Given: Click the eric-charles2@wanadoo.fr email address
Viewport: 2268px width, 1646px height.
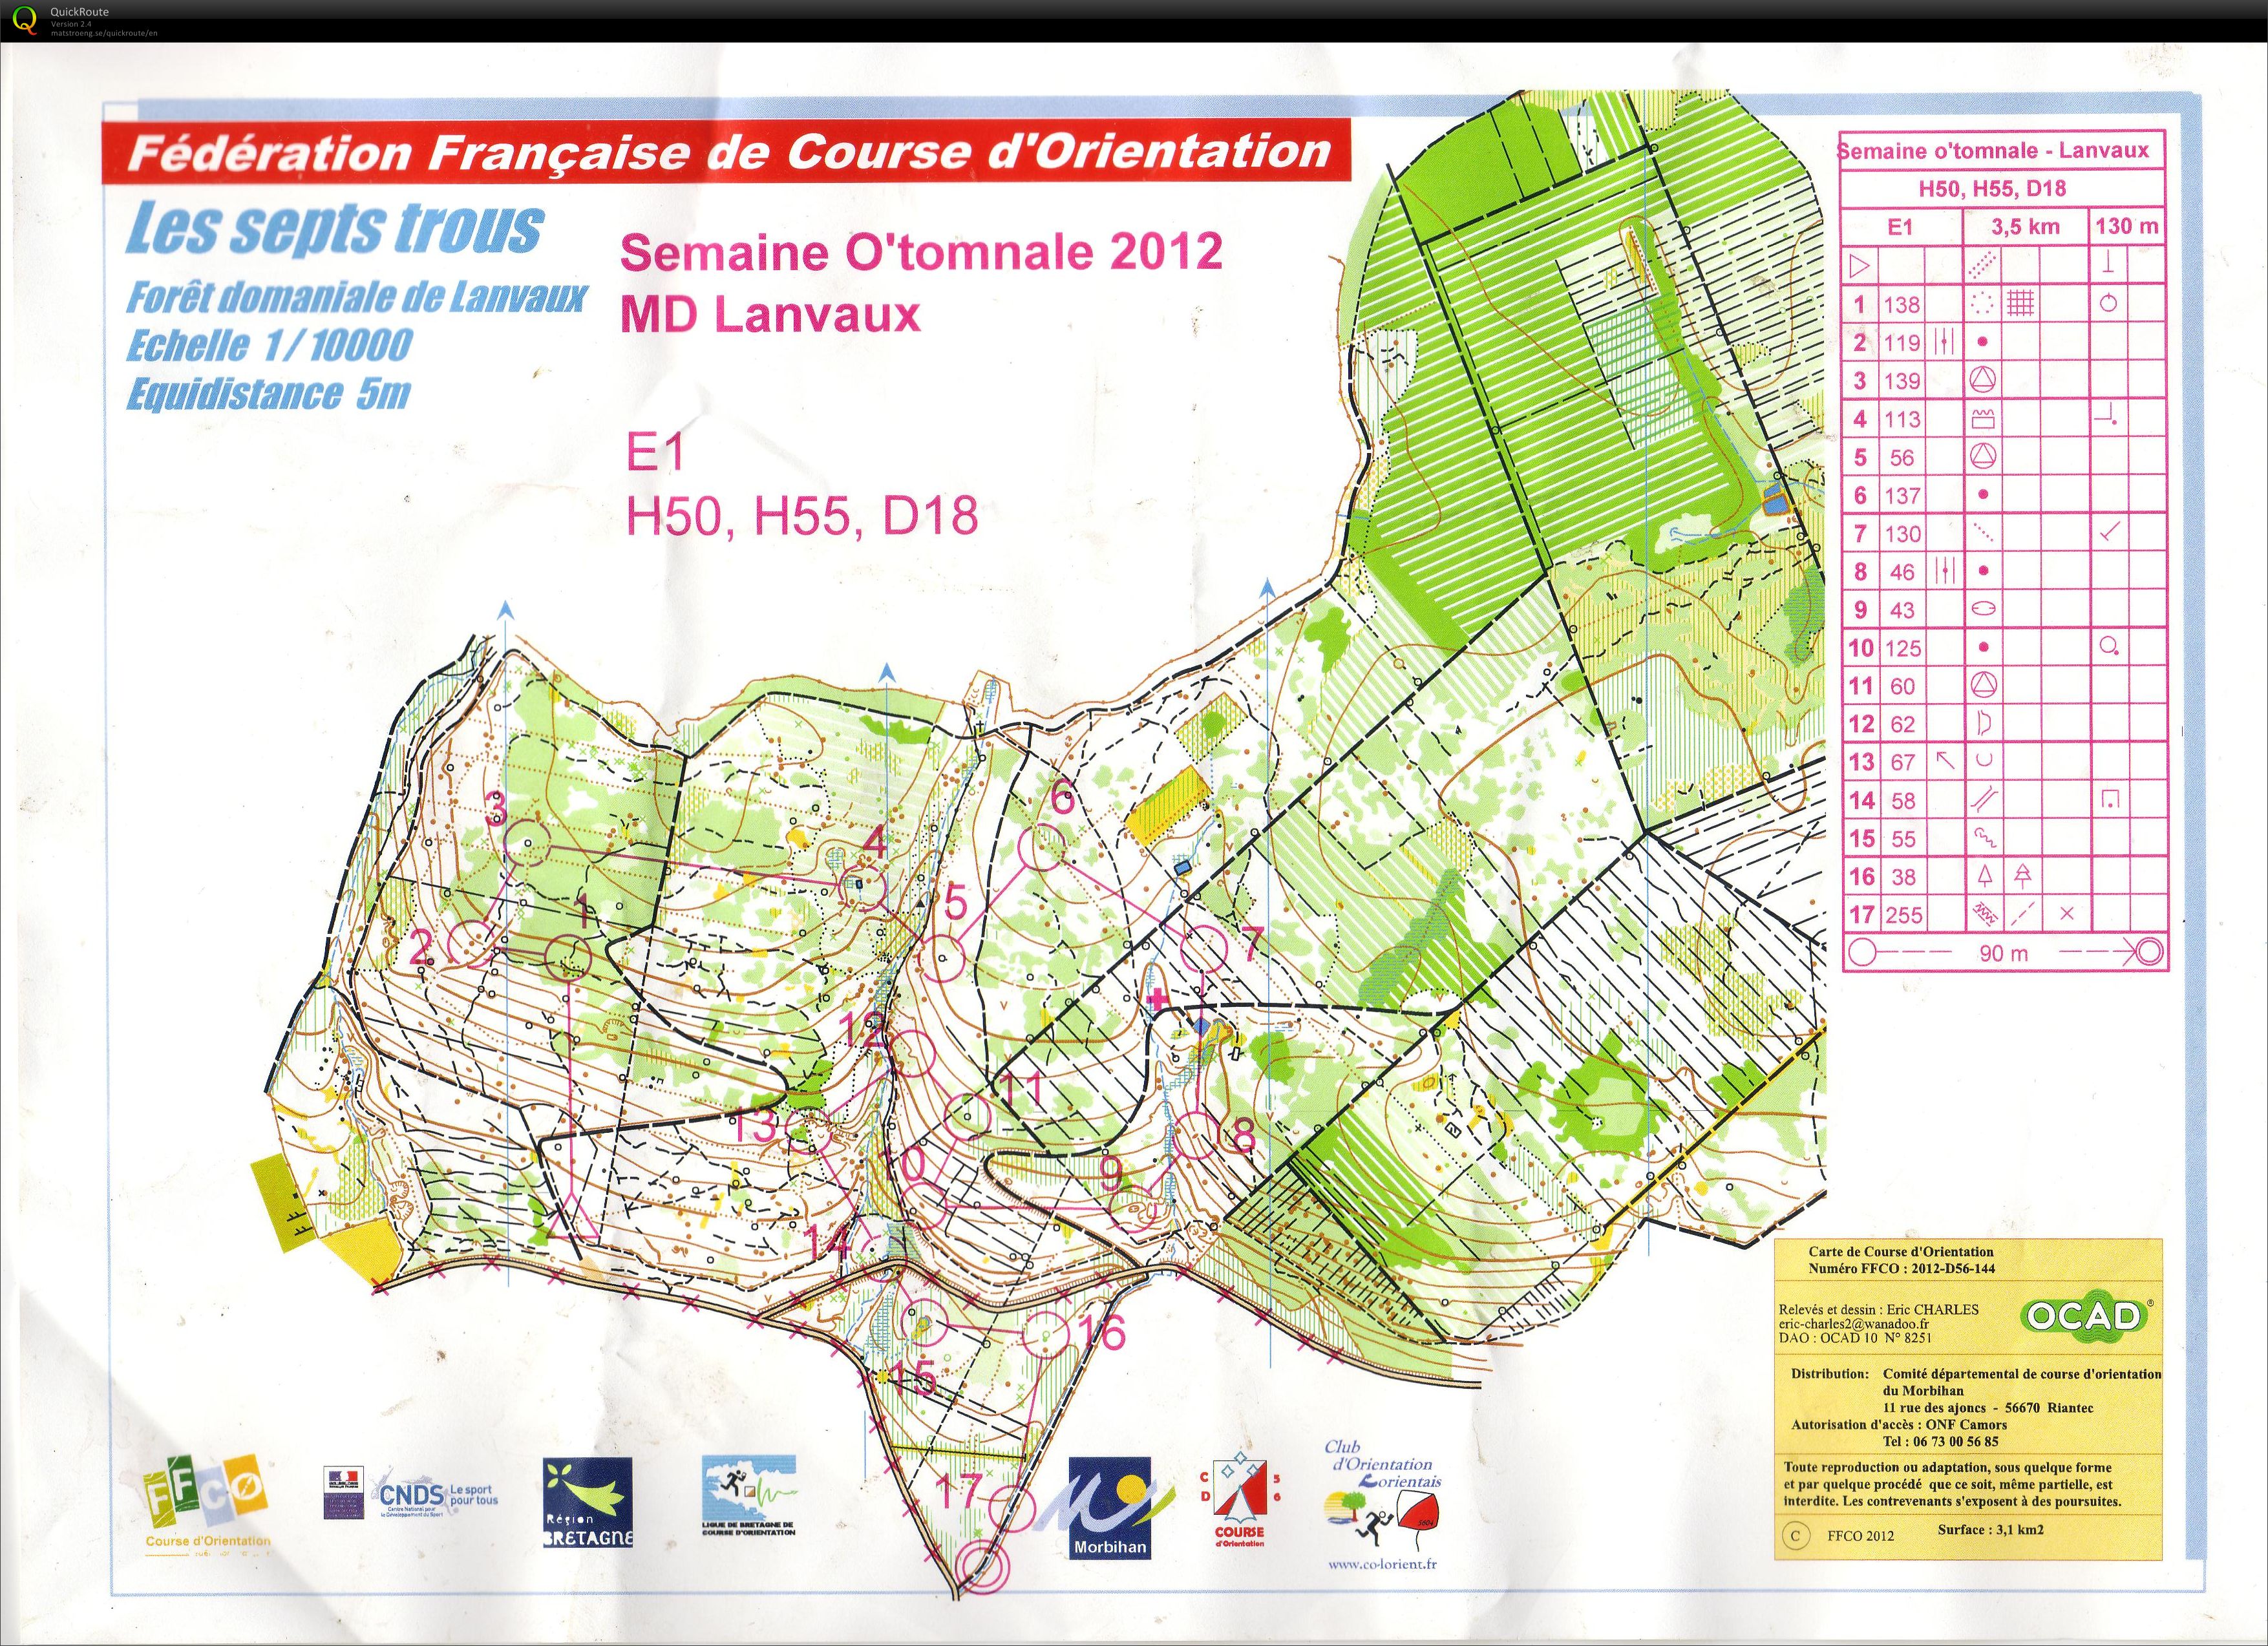Looking at the screenshot, I should click(1854, 1324).
